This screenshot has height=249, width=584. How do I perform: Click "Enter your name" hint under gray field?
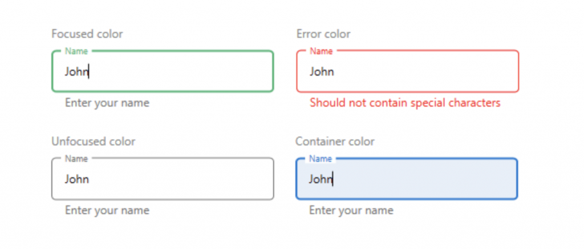point(107,211)
